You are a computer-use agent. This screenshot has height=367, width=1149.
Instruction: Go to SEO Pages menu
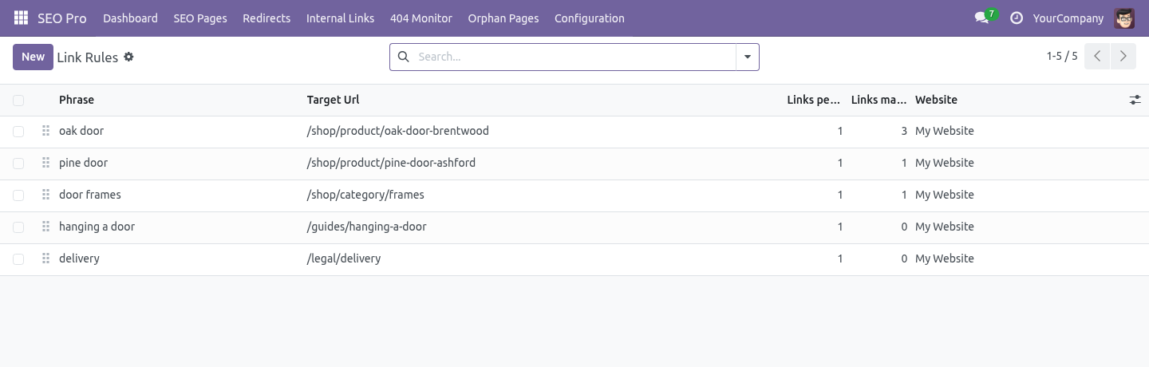200,18
